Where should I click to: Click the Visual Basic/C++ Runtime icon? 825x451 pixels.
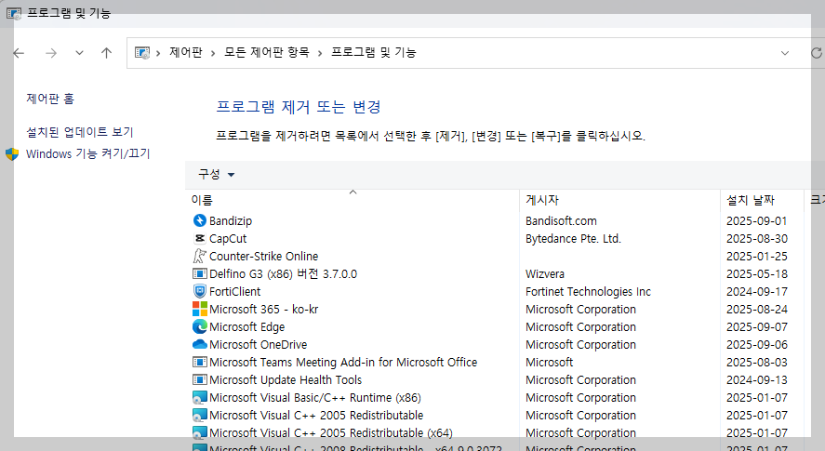199,397
